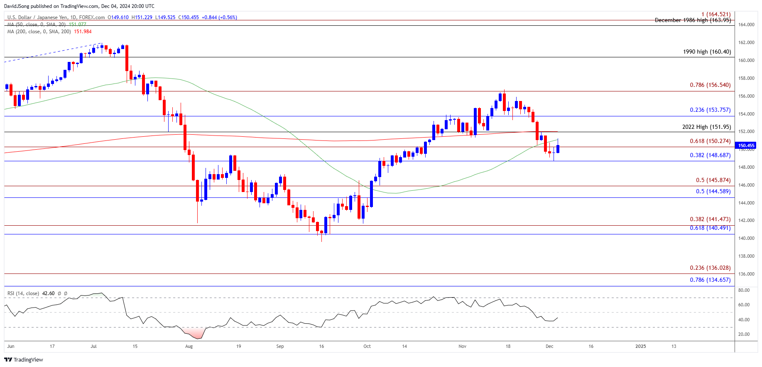Click the '0.382 (141.473)' Fibonacci label
This screenshot has height=367, width=762.
pyautogui.click(x=710, y=219)
